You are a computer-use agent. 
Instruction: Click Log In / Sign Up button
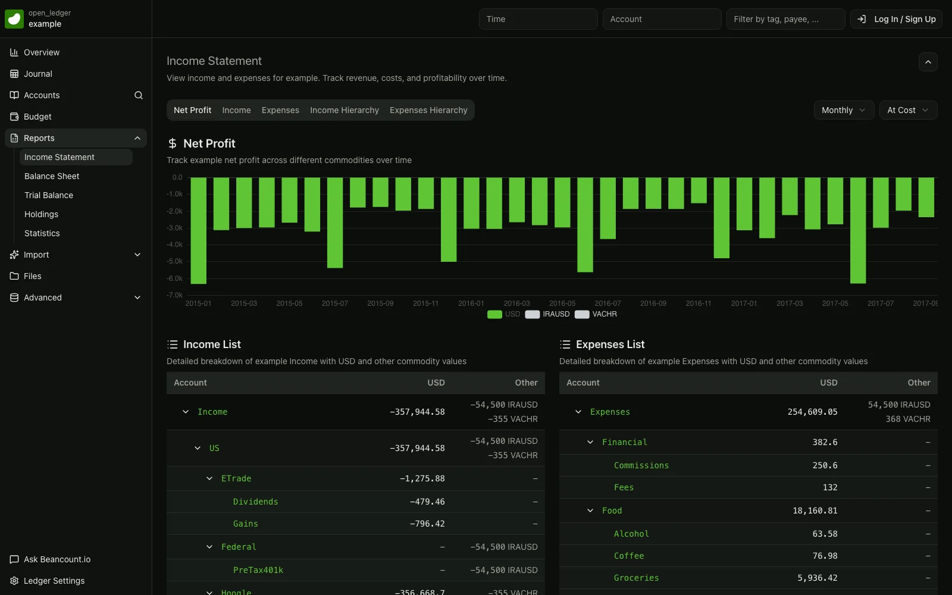[896, 19]
